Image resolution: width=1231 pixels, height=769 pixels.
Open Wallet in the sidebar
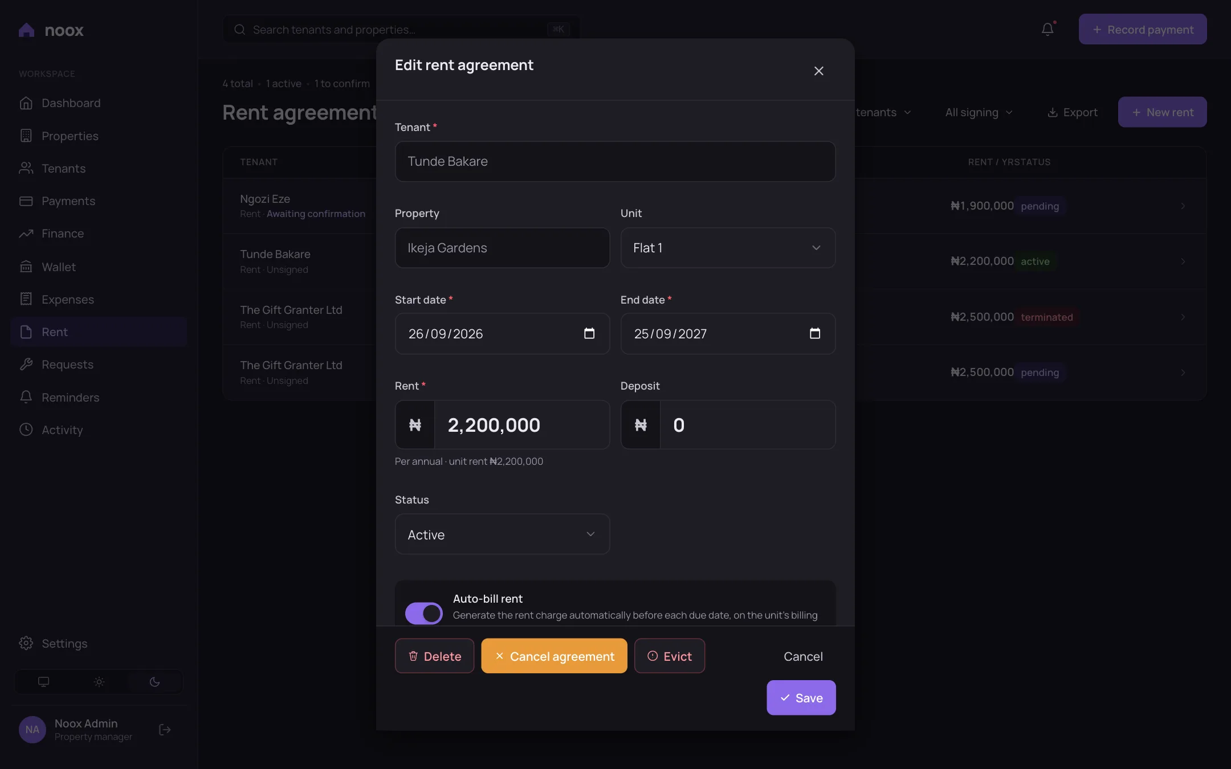pos(99,267)
